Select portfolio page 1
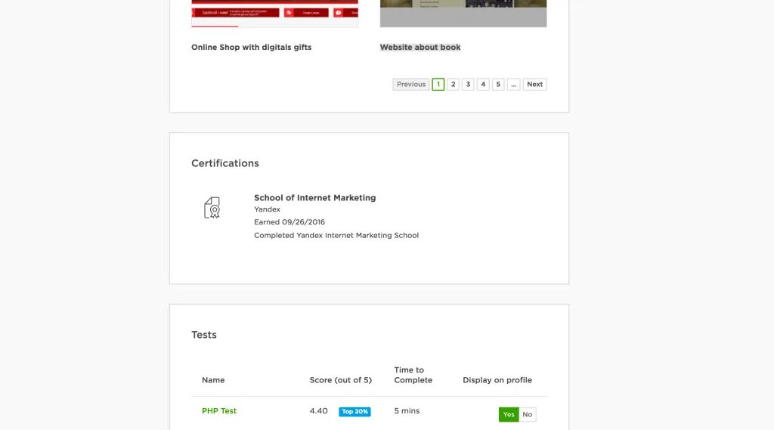 coord(438,85)
